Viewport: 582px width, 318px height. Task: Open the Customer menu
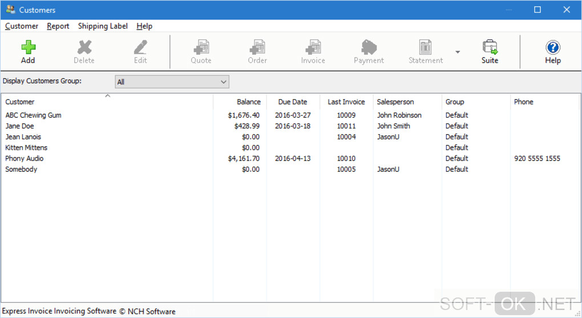[22, 26]
